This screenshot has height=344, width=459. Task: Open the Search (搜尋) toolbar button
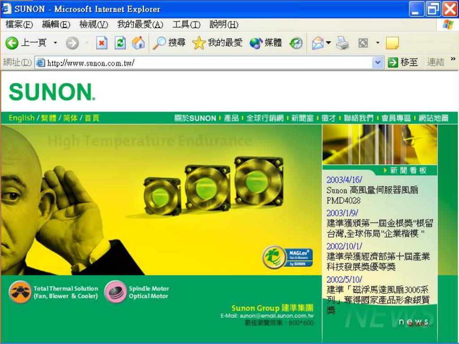pos(169,43)
